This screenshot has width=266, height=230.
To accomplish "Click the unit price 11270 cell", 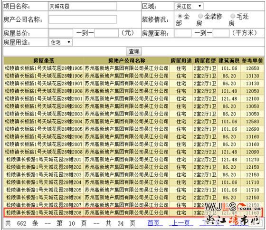I will click(252, 160).
